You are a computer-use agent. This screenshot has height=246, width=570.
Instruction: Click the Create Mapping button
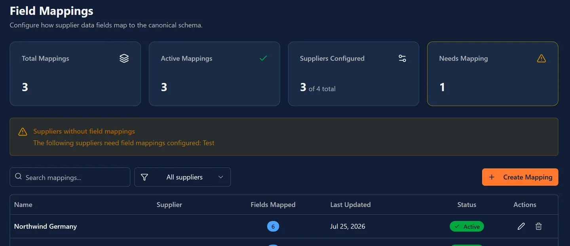pos(520,177)
